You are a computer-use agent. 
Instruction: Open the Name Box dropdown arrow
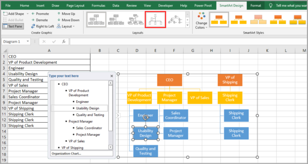(x=28, y=41)
